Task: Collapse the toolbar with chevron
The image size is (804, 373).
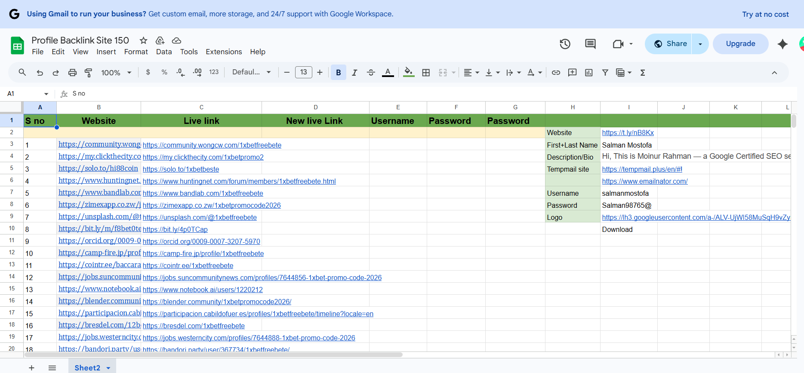Action: point(774,73)
